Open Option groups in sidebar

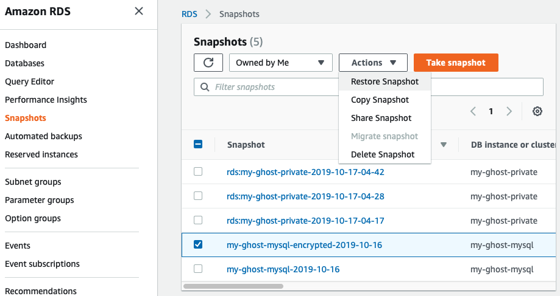[33, 218]
